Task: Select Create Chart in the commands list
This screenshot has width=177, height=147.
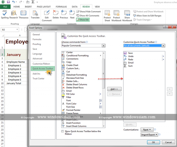Action: (82, 65)
